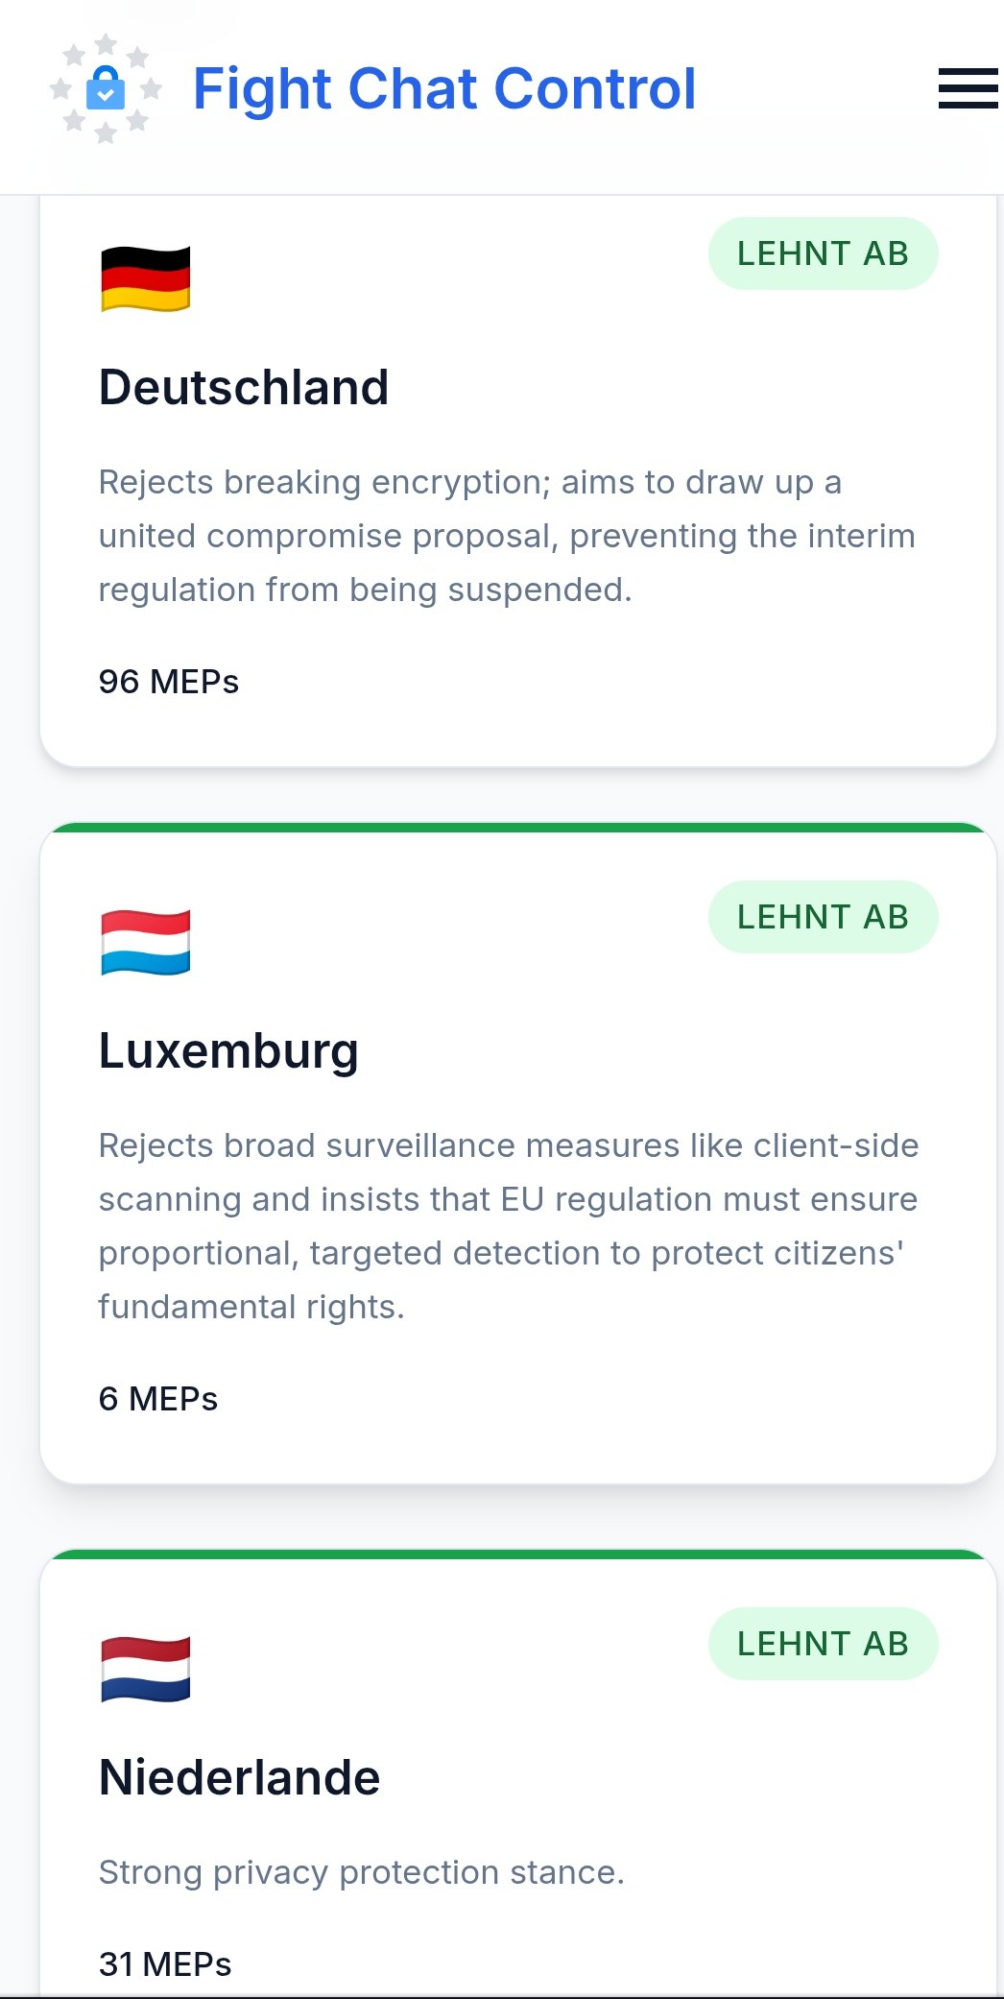1004x1999 pixels.
Task: Click the LEHNT AB badge for Deutschland
Action: coord(823,253)
